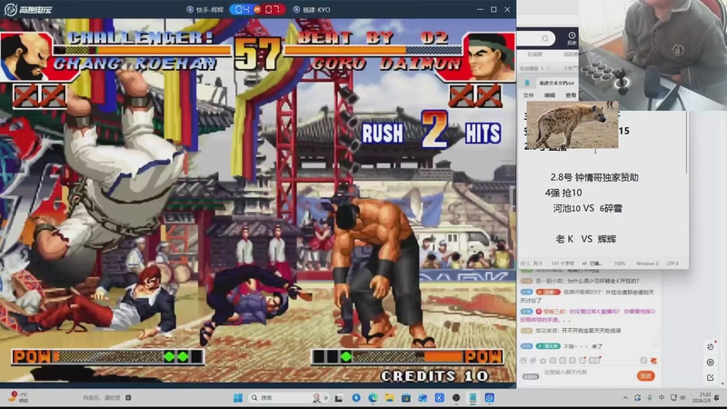
Task: Click the dark round app taskbar icon
Action: coord(456,398)
